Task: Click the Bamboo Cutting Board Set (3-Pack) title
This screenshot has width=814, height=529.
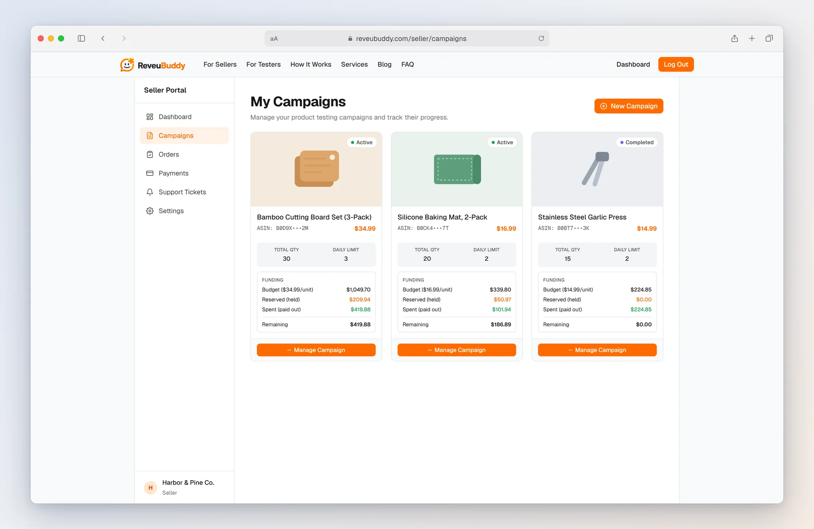Action: point(314,217)
